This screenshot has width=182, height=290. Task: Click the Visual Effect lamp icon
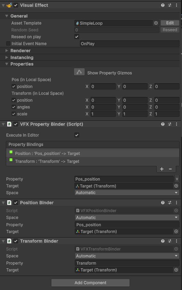coord(9,5)
